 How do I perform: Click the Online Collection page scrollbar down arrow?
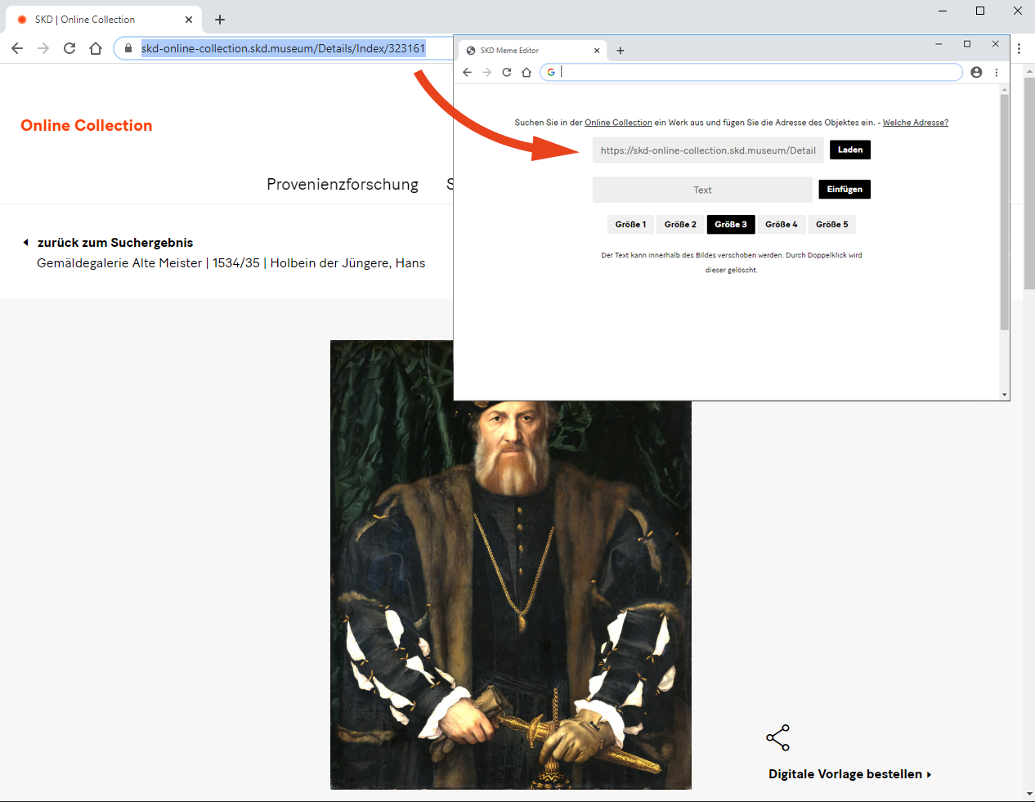tap(1029, 794)
